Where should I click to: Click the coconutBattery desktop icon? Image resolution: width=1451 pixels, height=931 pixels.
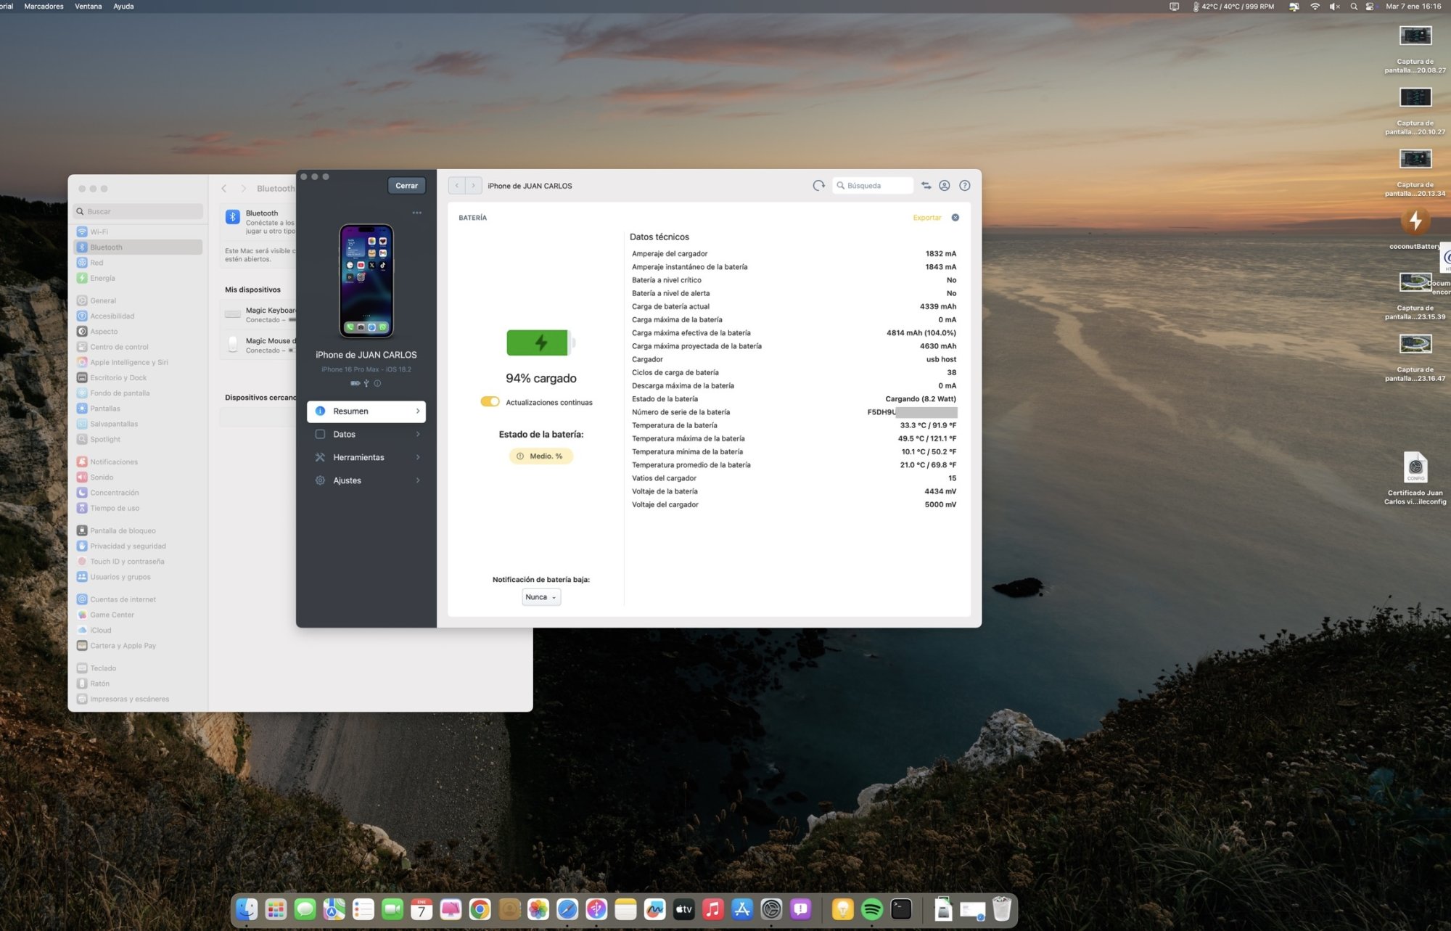coord(1415,221)
